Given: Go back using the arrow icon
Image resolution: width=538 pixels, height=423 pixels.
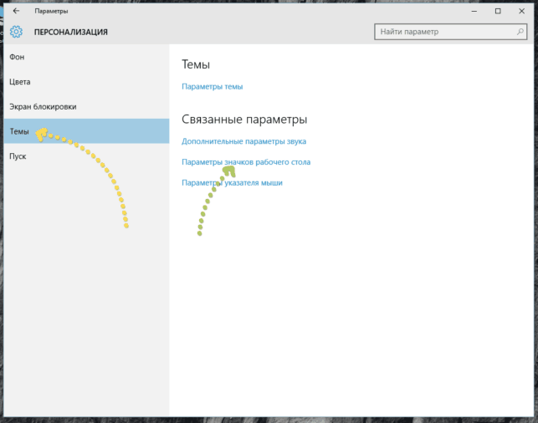Looking at the screenshot, I should click(x=16, y=11).
